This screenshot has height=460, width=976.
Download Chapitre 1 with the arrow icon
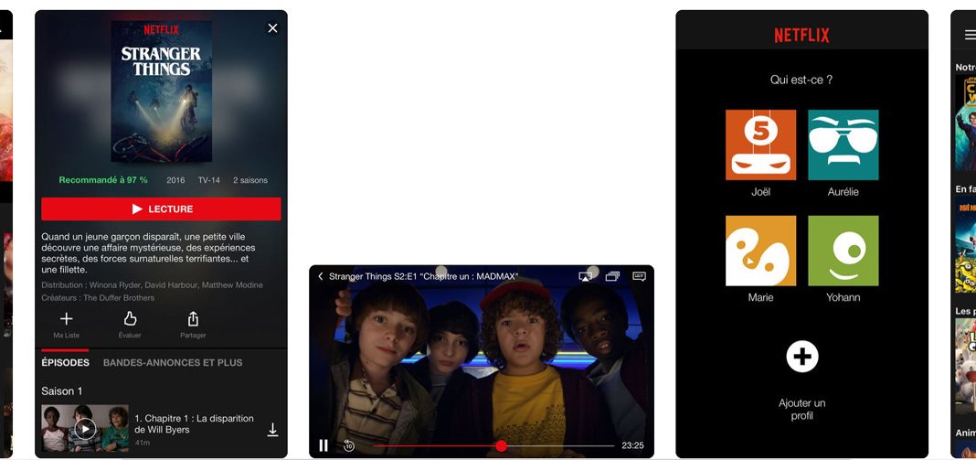click(x=272, y=430)
